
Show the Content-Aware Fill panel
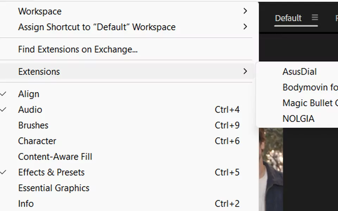pos(127,156)
